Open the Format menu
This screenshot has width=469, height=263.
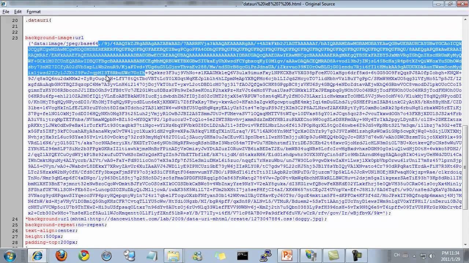click(x=33, y=12)
